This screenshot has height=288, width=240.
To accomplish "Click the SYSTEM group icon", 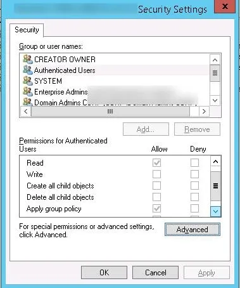I will [28, 81].
